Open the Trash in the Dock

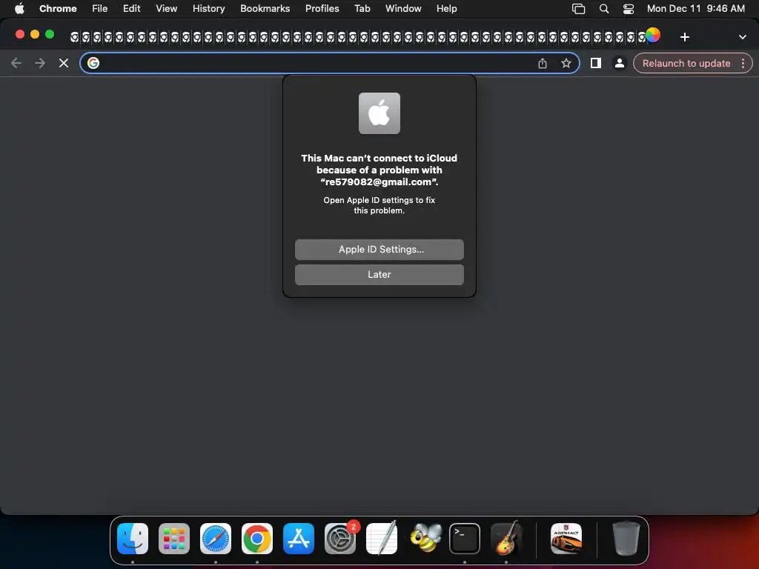[x=626, y=539]
